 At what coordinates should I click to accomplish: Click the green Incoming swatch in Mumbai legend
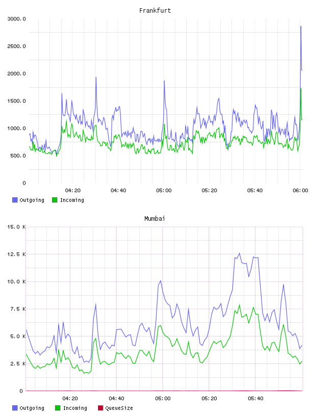[58, 408]
